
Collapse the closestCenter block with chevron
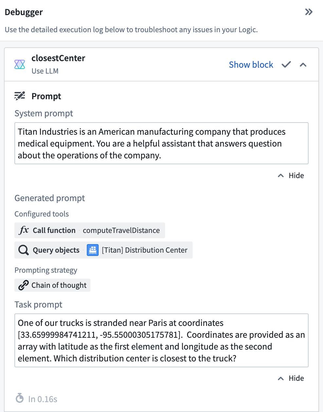click(303, 65)
